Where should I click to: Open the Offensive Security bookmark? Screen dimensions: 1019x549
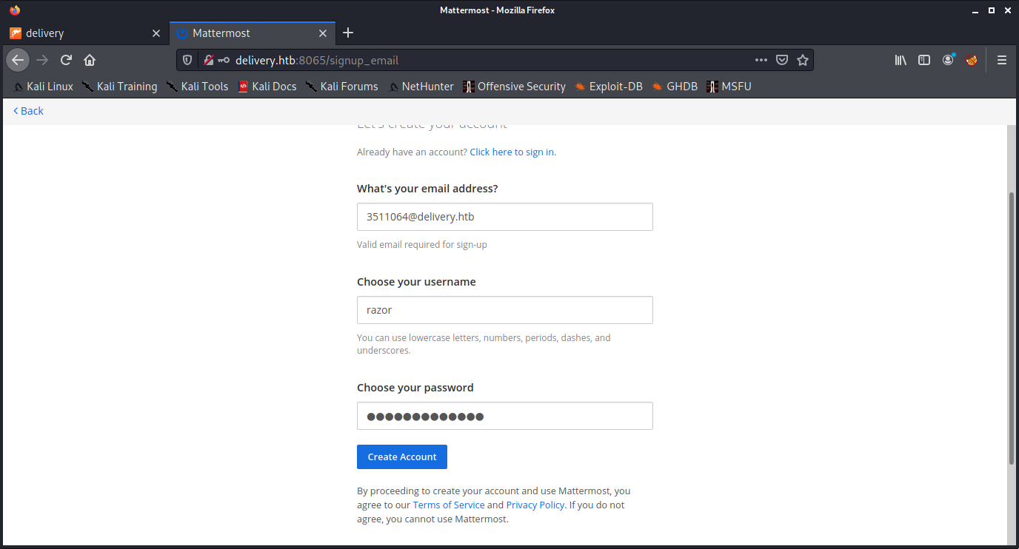coord(514,87)
